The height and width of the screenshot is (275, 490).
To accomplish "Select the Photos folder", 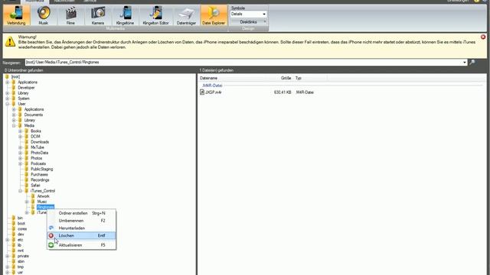I will click(36, 158).
